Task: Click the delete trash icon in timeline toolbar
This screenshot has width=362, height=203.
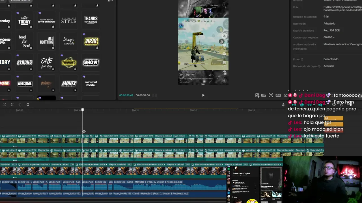Action: (x=20, y=105)
